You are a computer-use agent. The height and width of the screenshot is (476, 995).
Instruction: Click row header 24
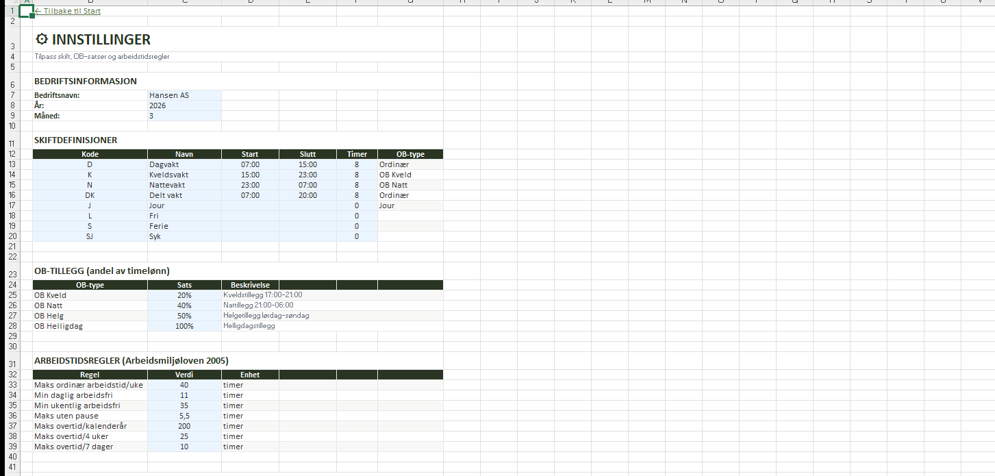tap(12, 285)
